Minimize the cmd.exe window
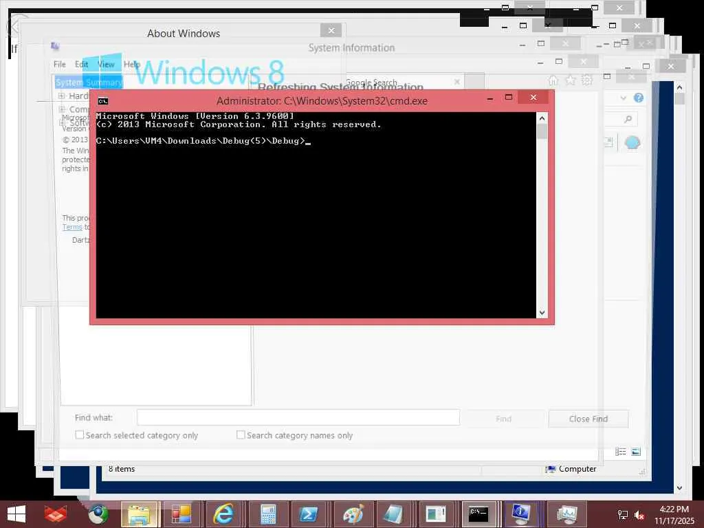This screenshot has width=704, height=528. coord(490,98)
